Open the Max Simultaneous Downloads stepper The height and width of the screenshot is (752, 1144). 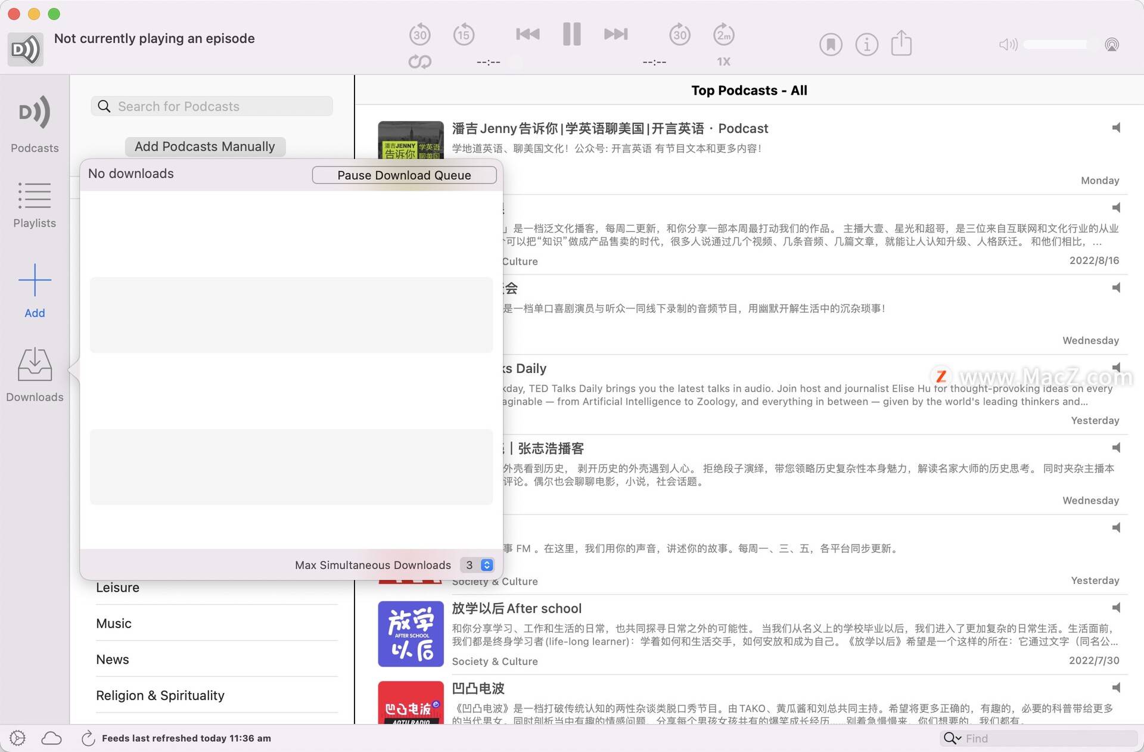tap(477, 565)
